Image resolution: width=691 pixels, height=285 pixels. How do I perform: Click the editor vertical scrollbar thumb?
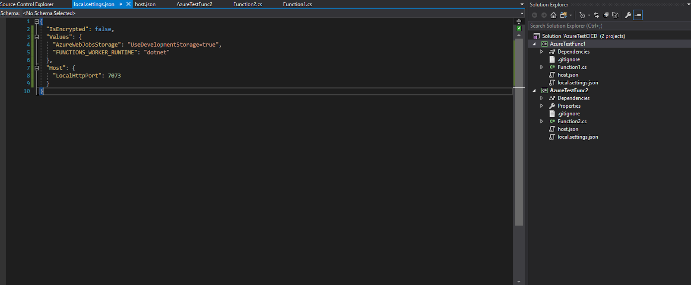point(519,132)
